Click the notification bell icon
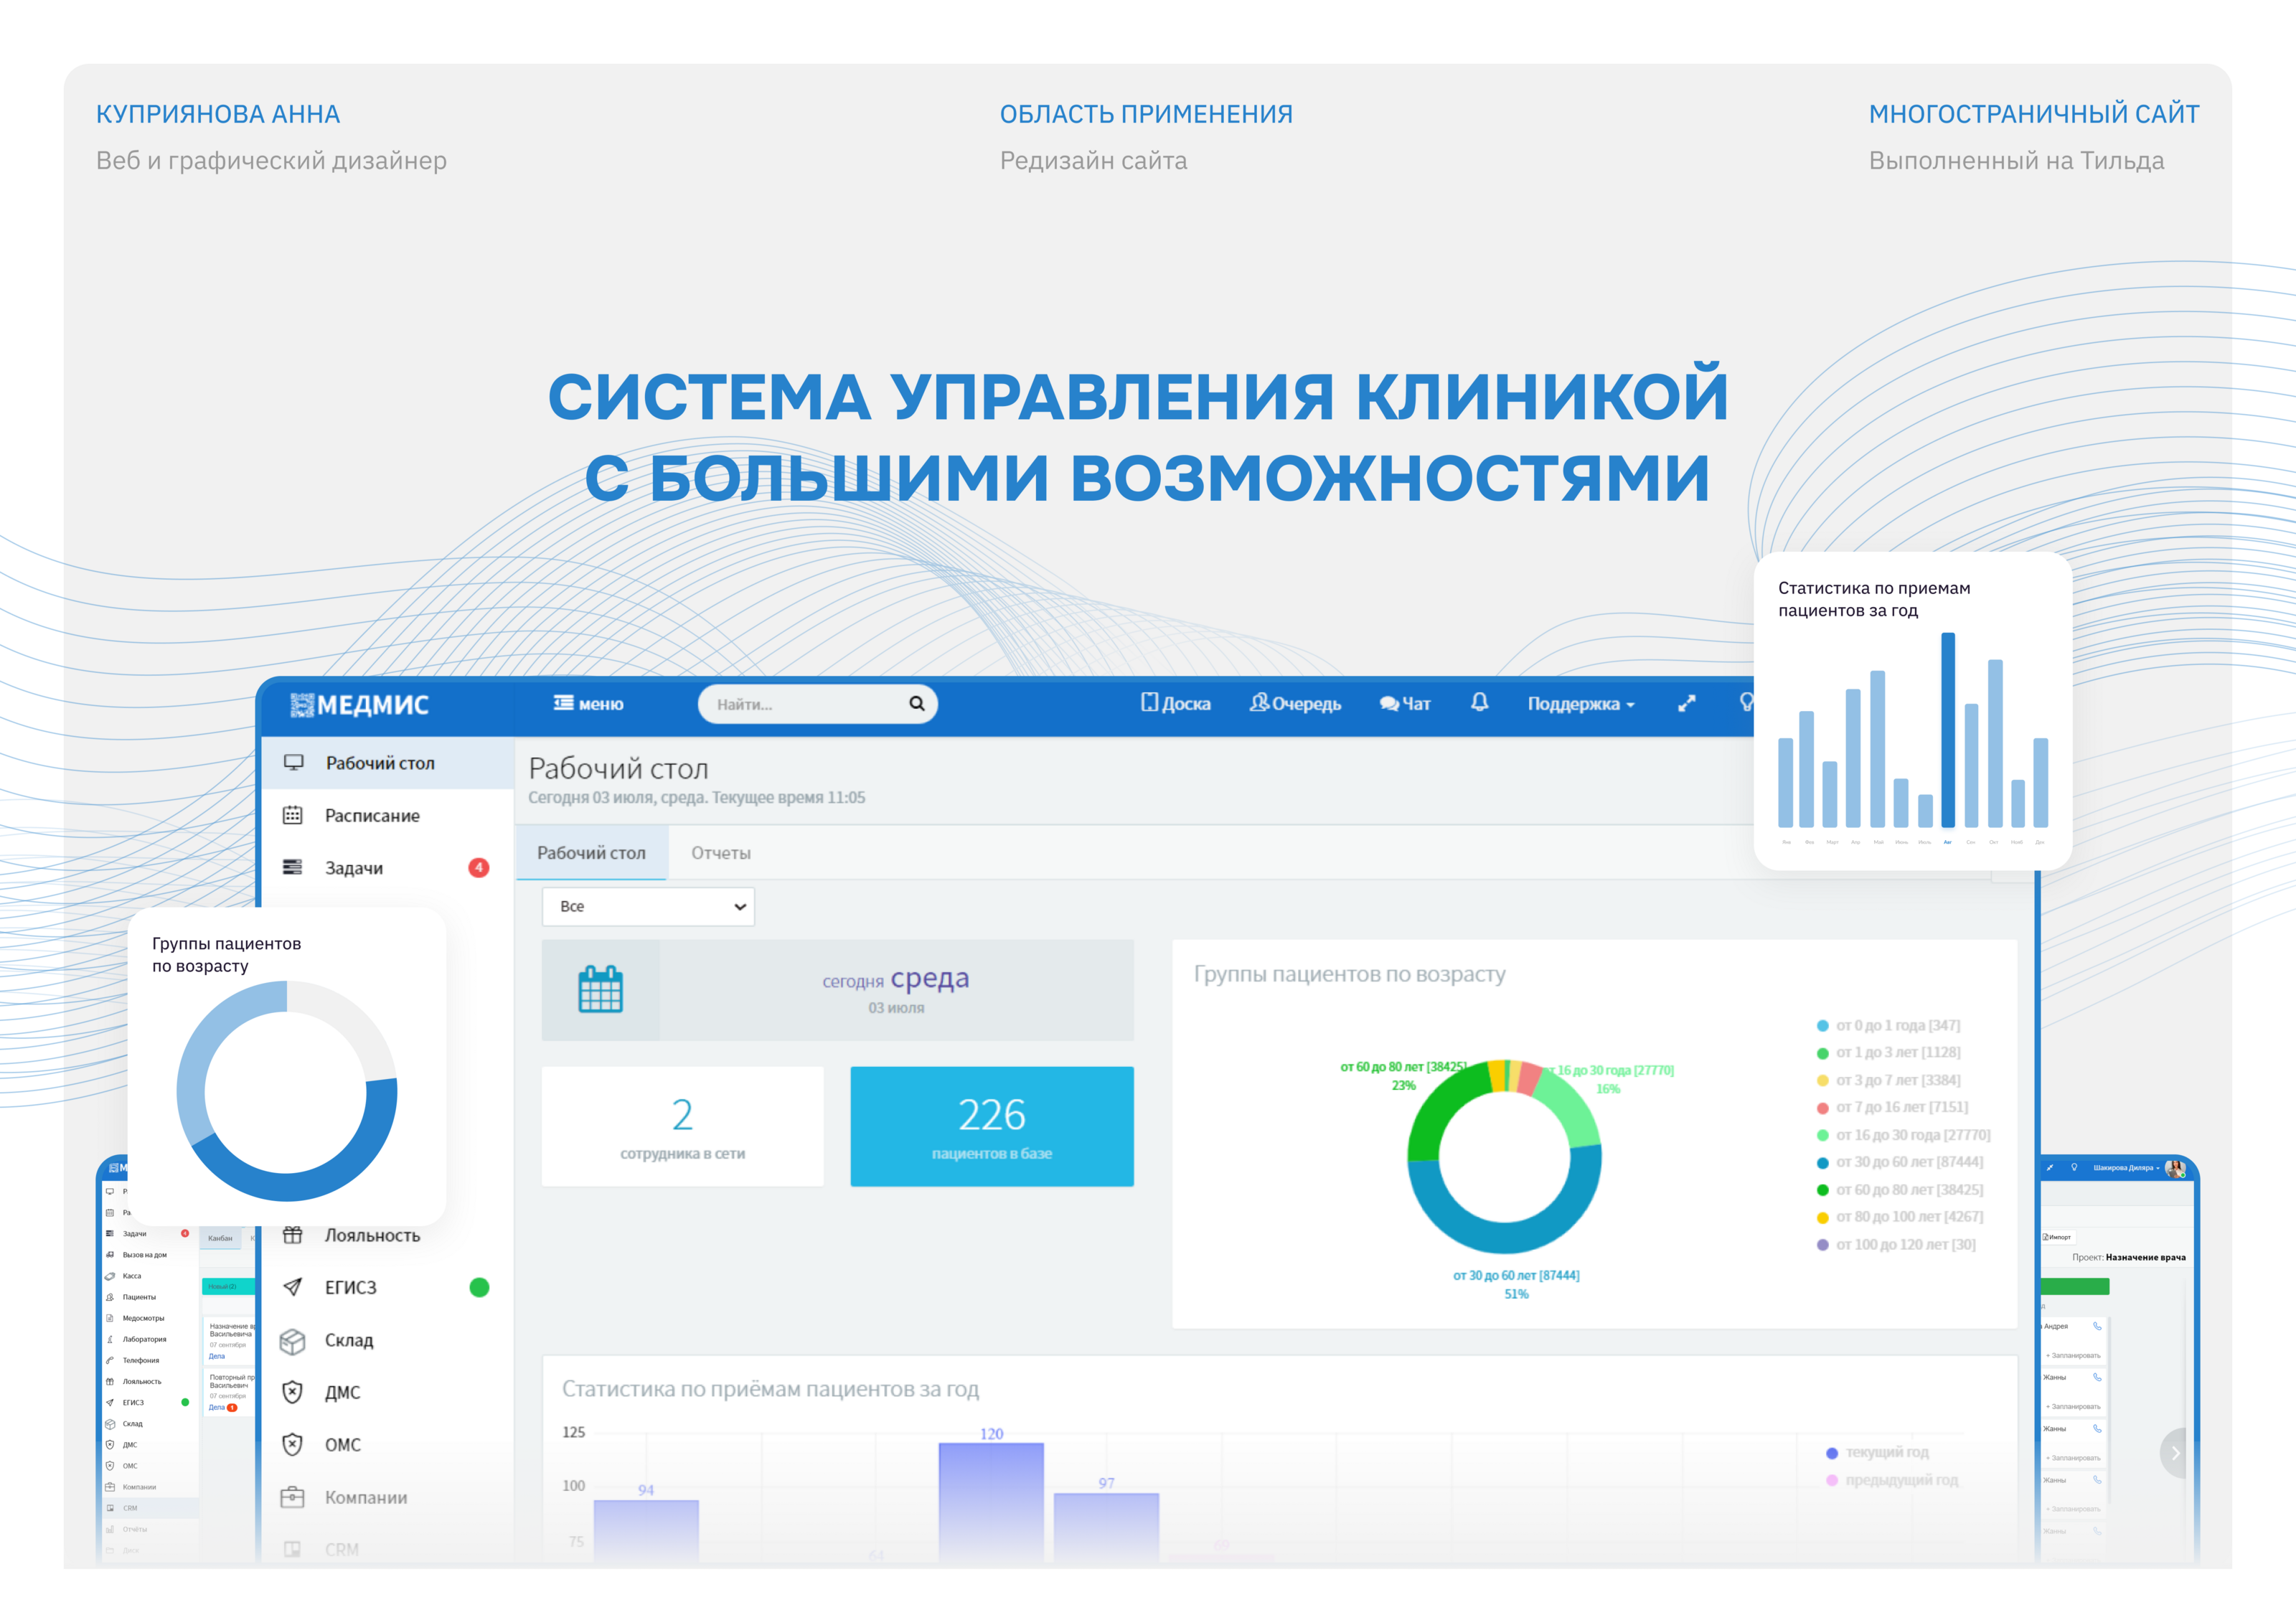The width and height of the screenshot is (2296, 1620). tap(1479, 703)
